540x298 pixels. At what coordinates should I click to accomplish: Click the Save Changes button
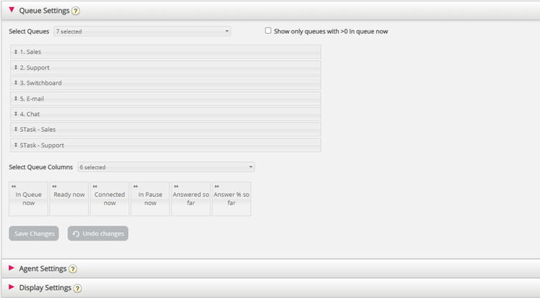pos(34,234)
